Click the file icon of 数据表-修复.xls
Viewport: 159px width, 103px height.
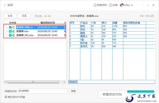point(14,27)
